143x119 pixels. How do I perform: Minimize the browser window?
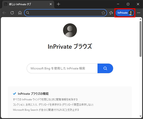coord(118,4)
